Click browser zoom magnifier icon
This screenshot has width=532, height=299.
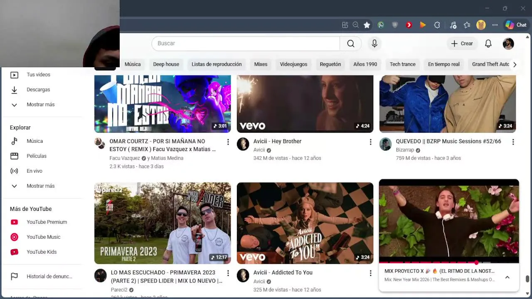click(356, 25)
